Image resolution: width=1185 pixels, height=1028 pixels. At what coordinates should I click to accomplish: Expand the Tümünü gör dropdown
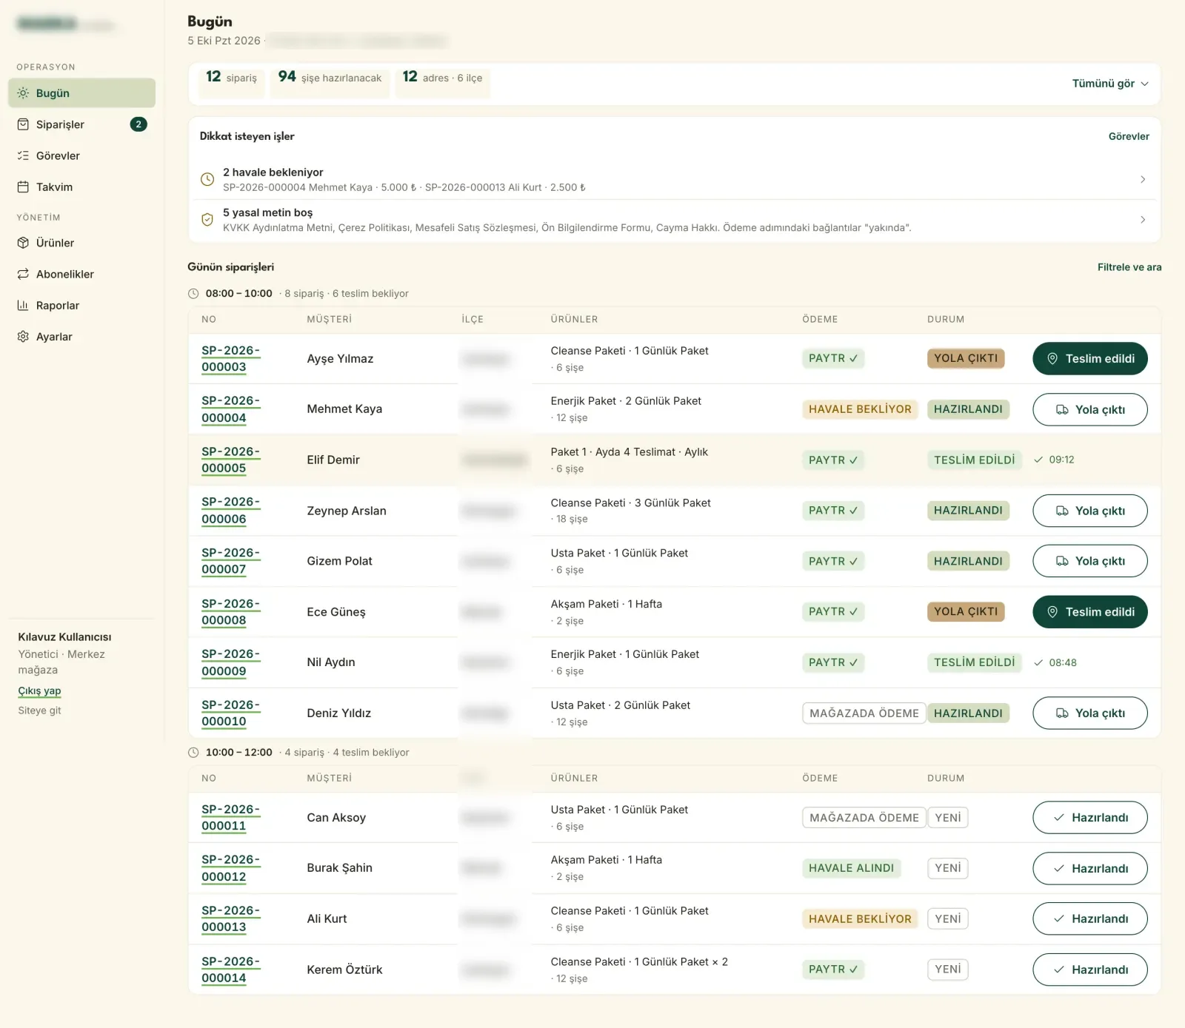[x=1110, y=84]
